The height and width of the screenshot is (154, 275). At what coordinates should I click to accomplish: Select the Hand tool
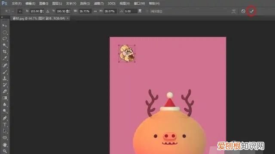click(x=5, y=145)
